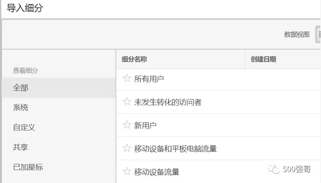This screenshot has height=183, width=321.
Task: Click the 数据视图 label
Action: tap(297, 35)
